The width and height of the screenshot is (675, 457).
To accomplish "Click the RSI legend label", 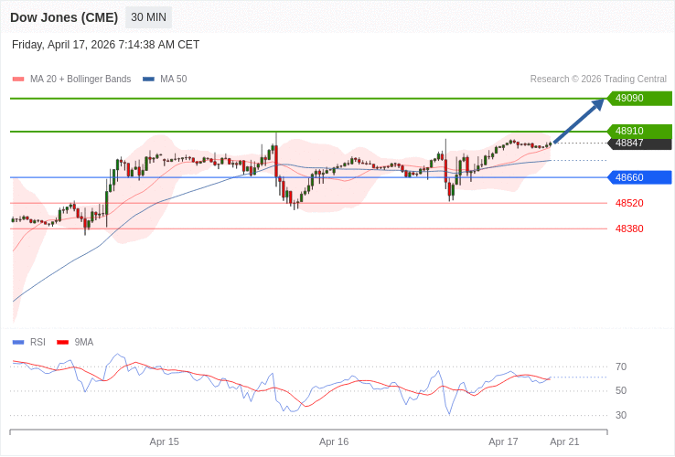I will coord(37,343).
